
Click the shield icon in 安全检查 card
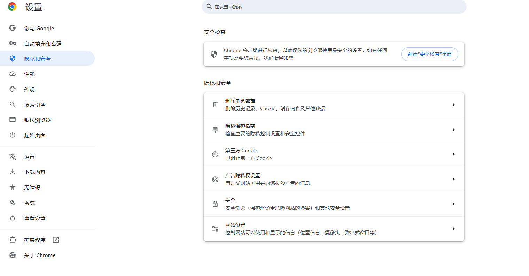tap(214, 54)
